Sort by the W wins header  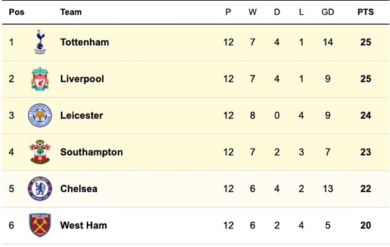coord(252,12)
